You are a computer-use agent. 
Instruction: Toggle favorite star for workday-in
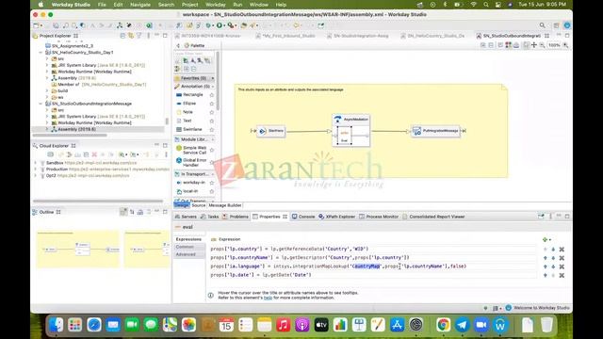211,183
